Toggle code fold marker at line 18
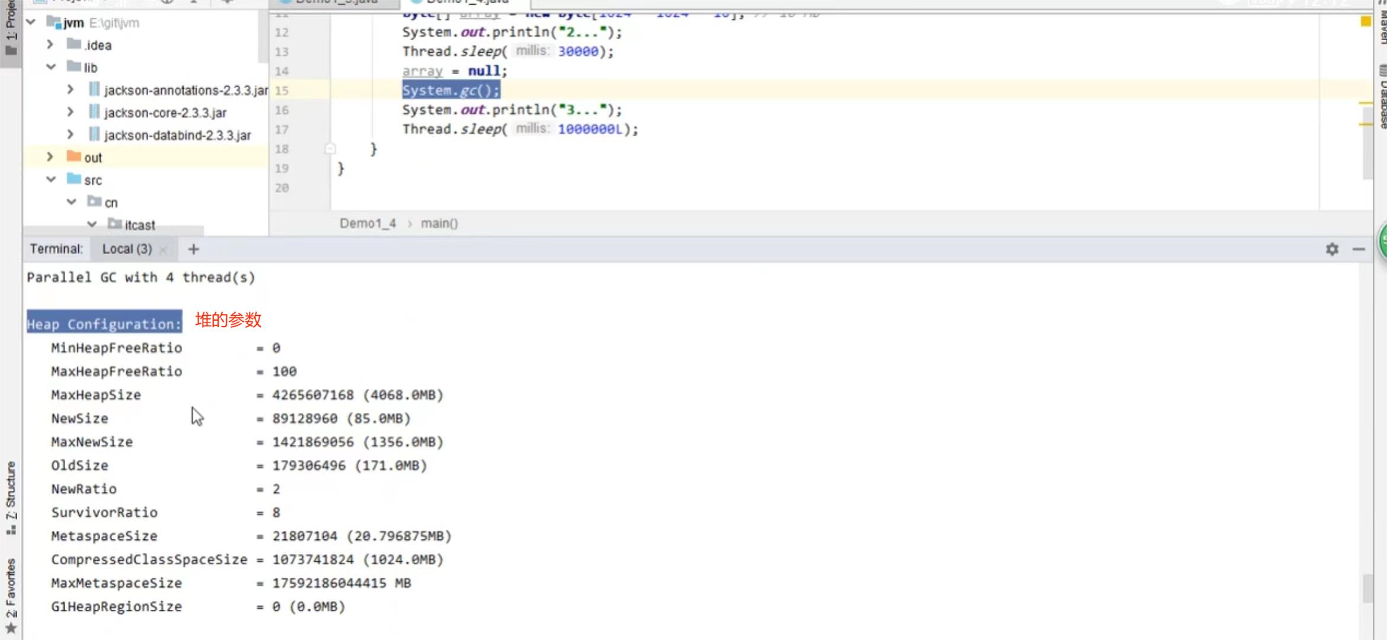The image size is (1387, 640). [x=330, y=149]
